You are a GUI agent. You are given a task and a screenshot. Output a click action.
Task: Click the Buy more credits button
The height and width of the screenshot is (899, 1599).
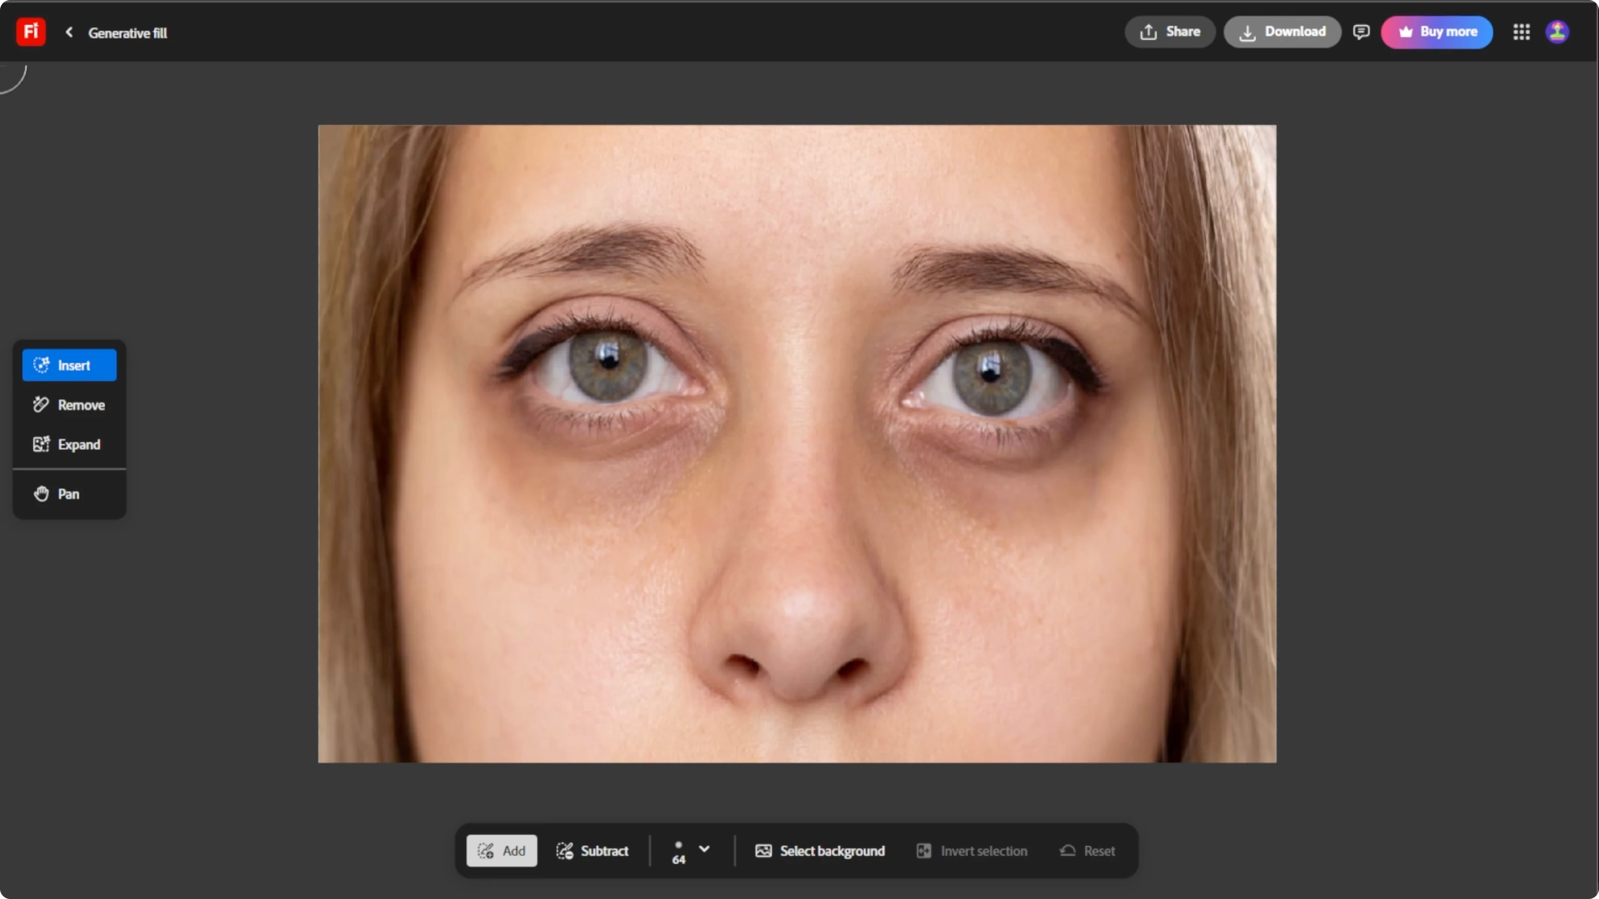point(1436,32)
